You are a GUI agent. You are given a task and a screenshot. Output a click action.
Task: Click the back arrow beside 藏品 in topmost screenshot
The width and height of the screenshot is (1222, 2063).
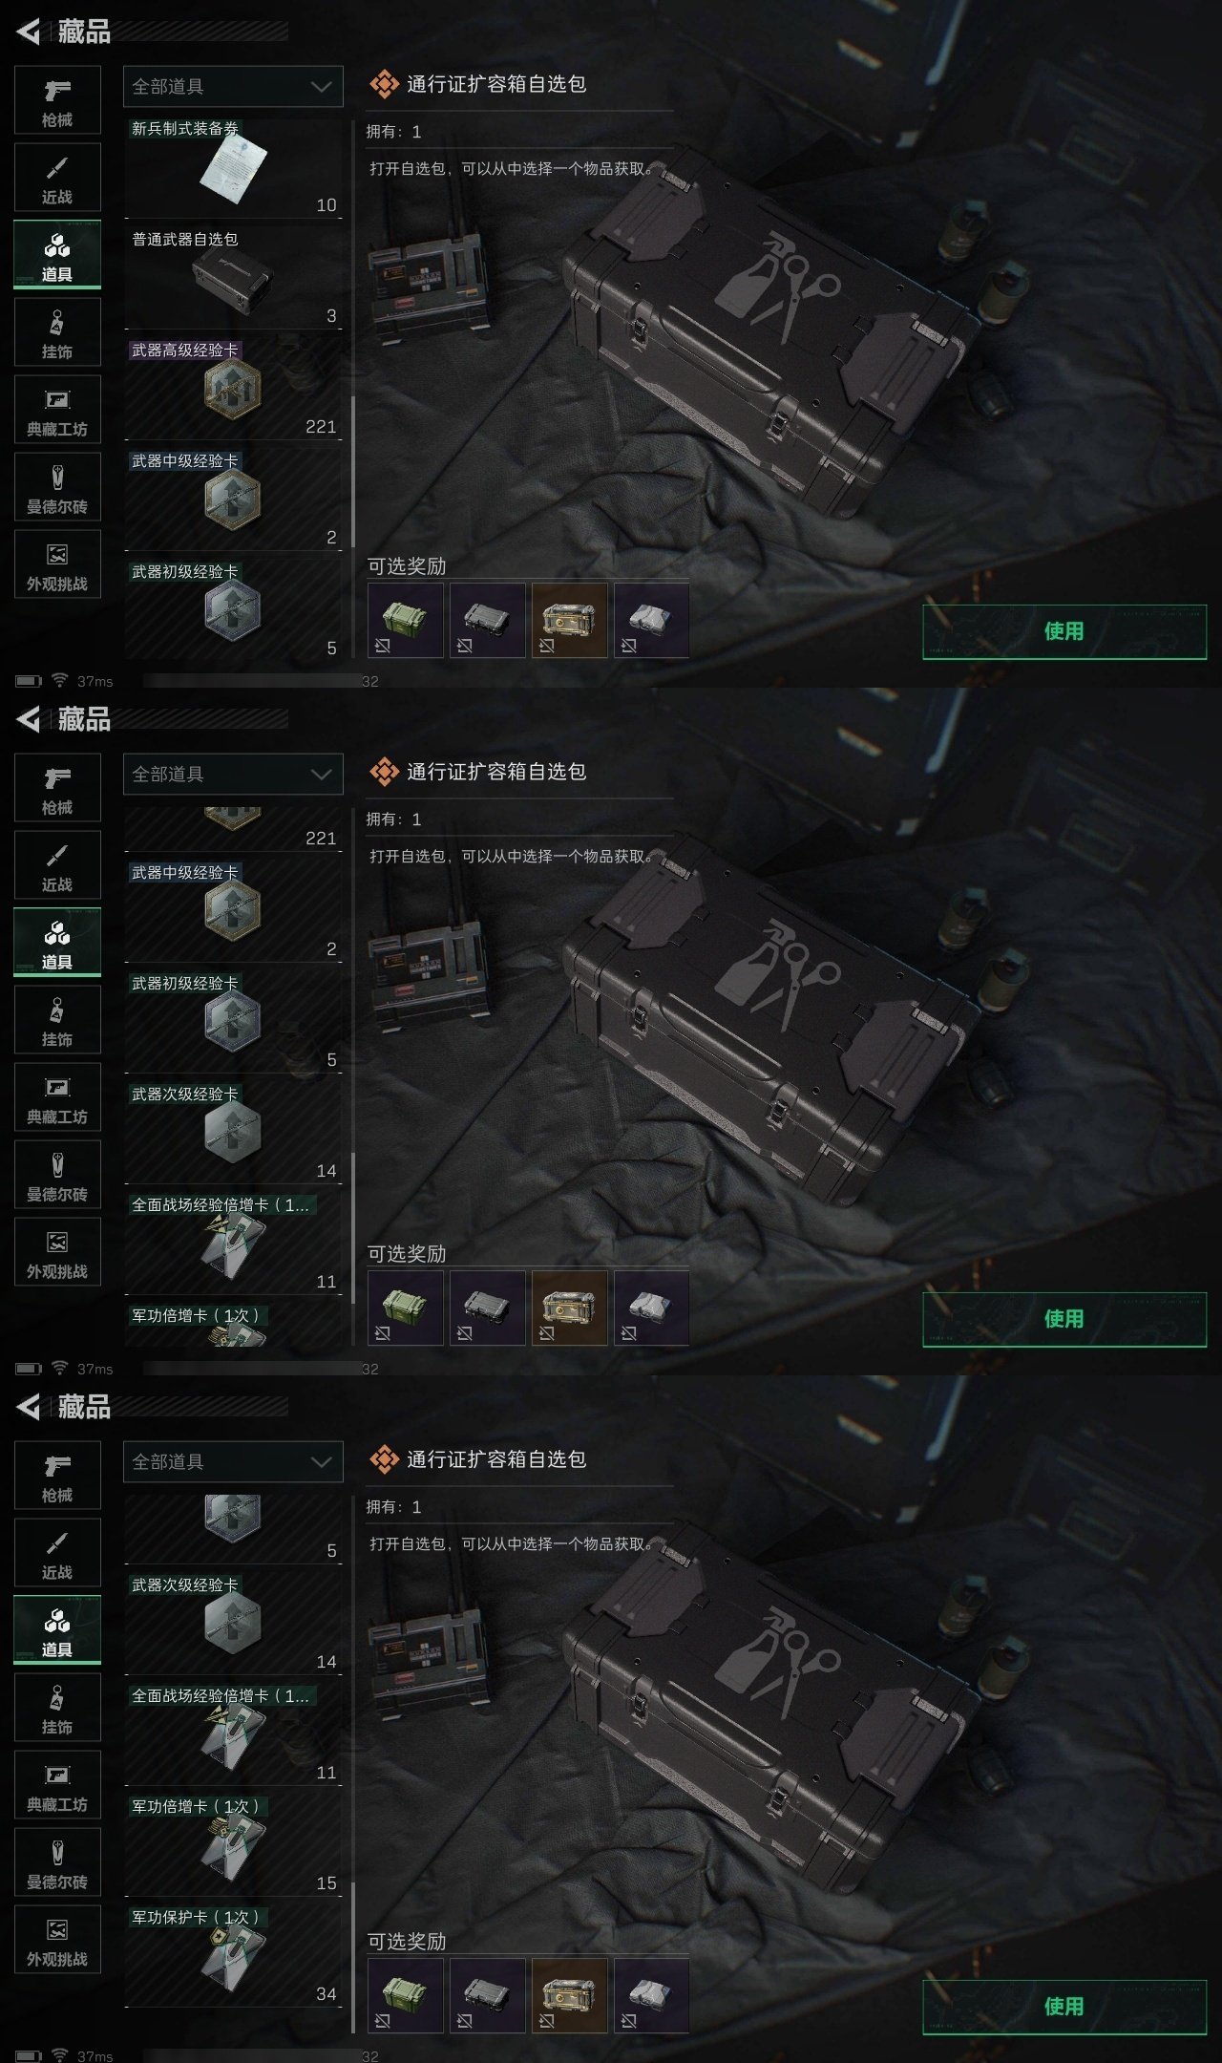tap(29, 32)
